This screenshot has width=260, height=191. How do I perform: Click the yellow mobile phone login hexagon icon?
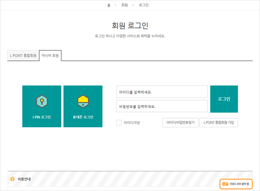(x=83, y=101)
